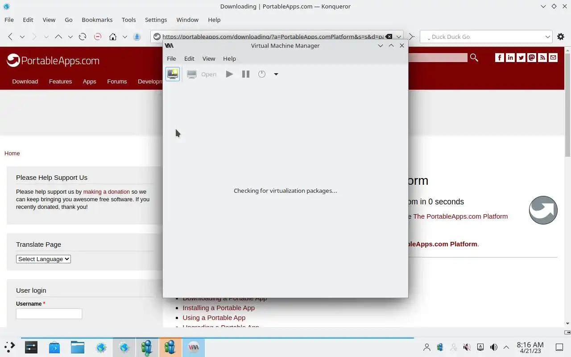Screen dimensions: 571x357
Task: Click the Konqueror page vertical scrollbar
Action: pos(567,105)
